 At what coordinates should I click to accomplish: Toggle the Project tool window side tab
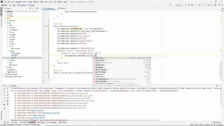(x=1, y=12)
